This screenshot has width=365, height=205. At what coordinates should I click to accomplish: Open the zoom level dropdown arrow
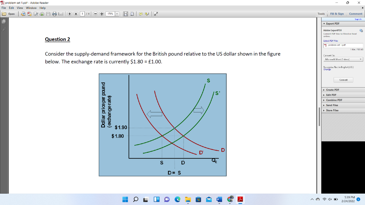(x=117, y=14)
